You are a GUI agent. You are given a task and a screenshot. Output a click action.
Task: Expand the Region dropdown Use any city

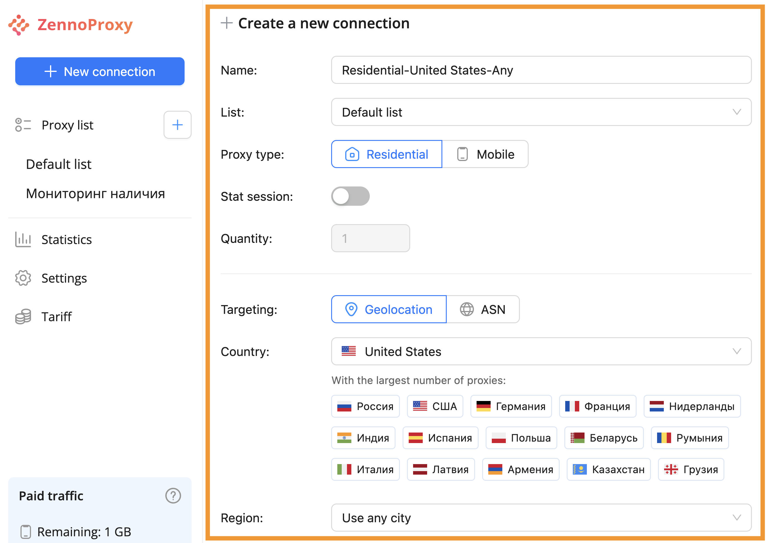click(x=541, y=518)
